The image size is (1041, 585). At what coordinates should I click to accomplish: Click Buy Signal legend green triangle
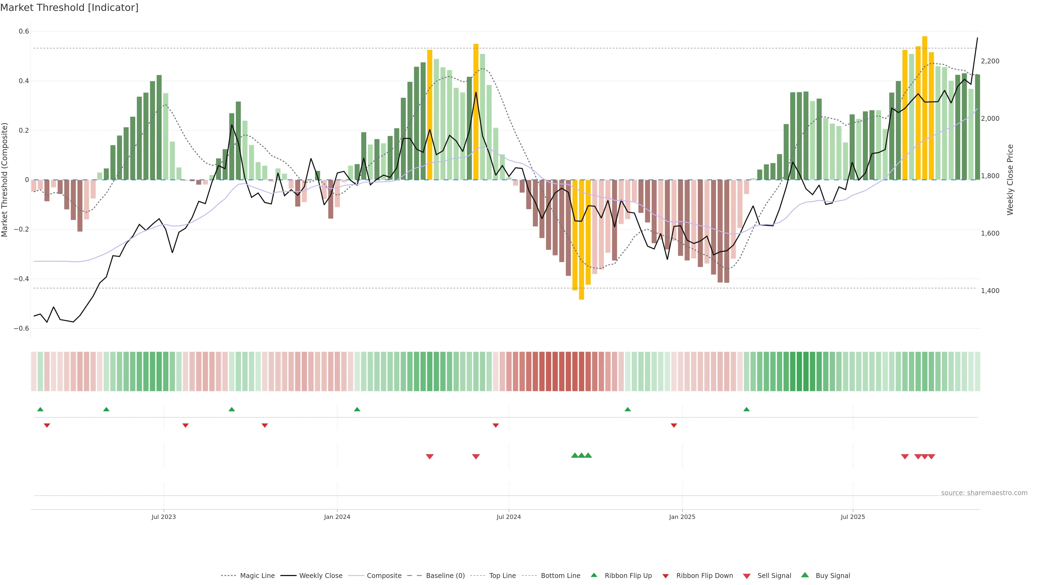[805, 575]
